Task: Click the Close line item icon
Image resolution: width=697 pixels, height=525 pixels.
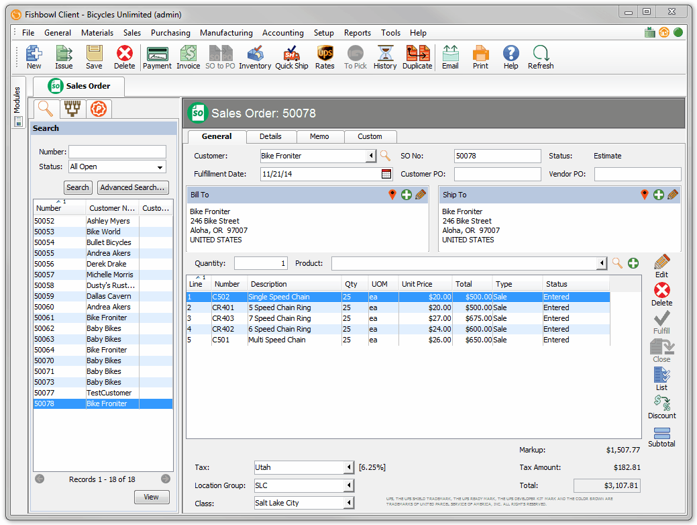Action: 662,351
